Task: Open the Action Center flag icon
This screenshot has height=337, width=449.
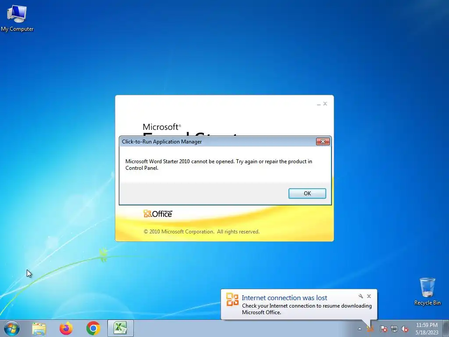Action: (x=383, y=329)
